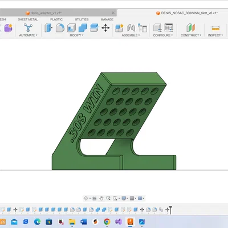
Task: Open the Measure tool under Inspect
Action: [215, 28]
